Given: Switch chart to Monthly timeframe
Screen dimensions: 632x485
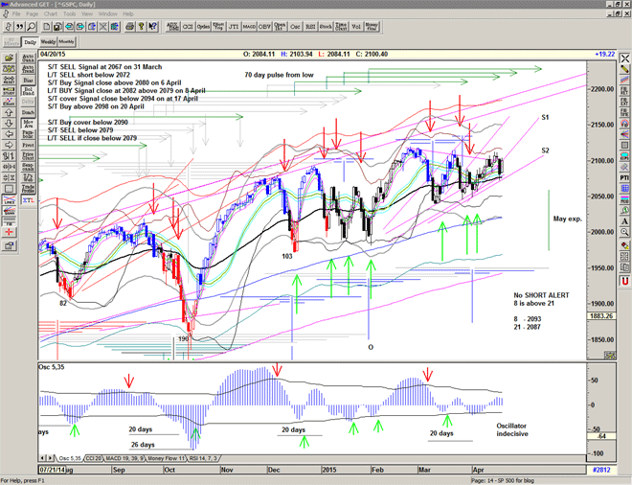Looking at the screenshot, I should point(66,42).
